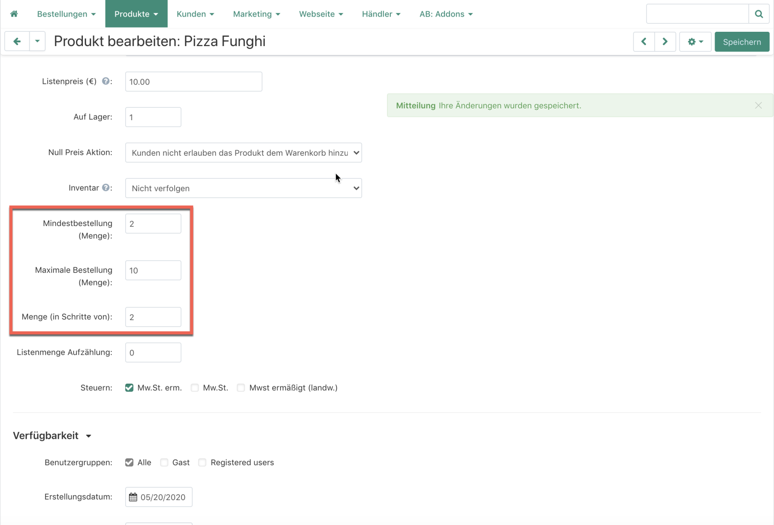Edit the Maximale Bestellung (Menge) field

(153, 270)
